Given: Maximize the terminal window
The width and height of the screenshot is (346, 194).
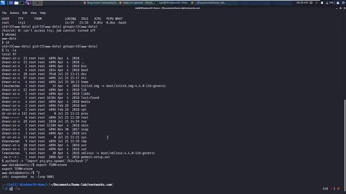Looking at the screenshot, I should tap(341, 8).
